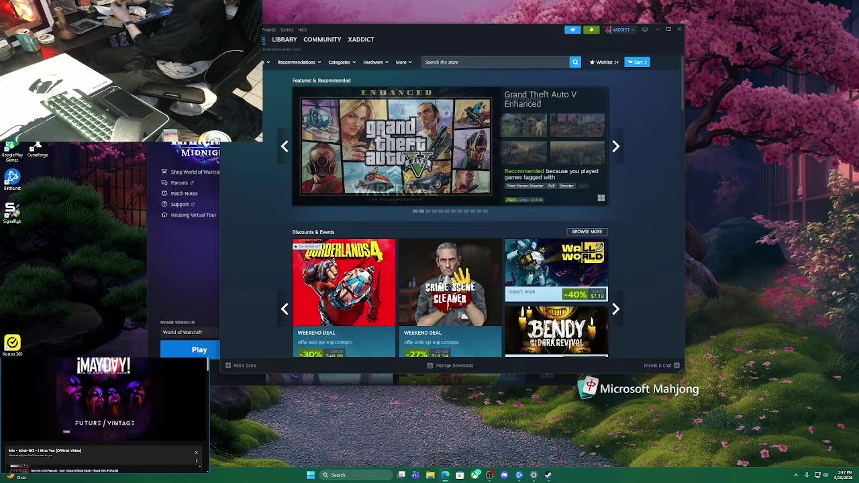
Task: Open taskbar clock and date
Action: (x=844, y=475)
